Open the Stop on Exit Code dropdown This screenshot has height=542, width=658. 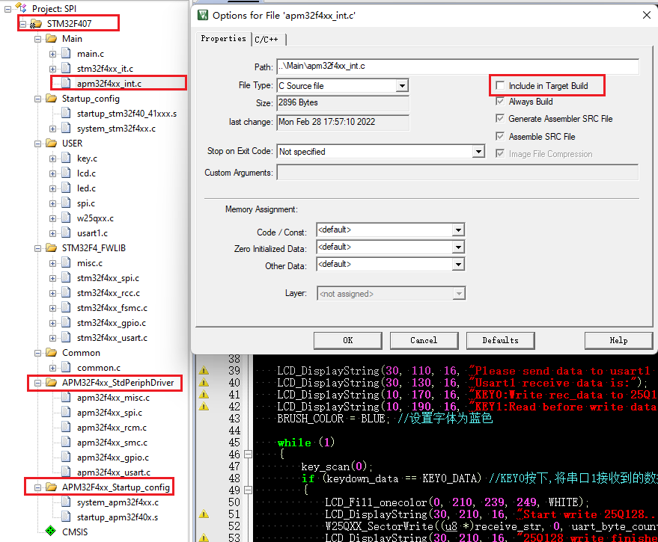coord(478,152)
